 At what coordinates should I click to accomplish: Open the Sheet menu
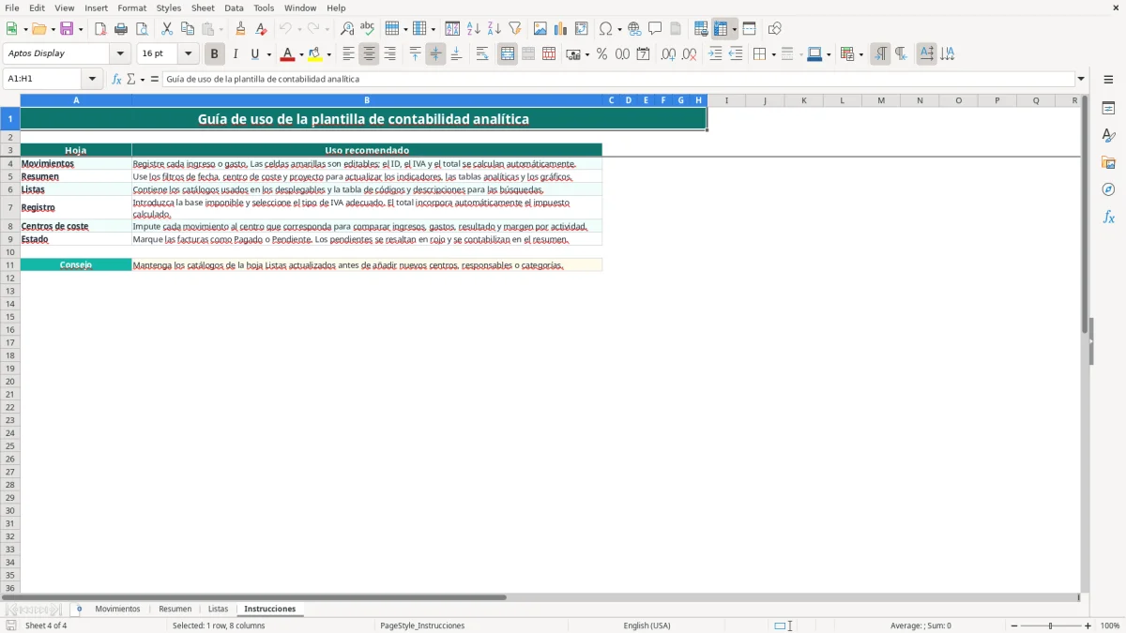203,8
